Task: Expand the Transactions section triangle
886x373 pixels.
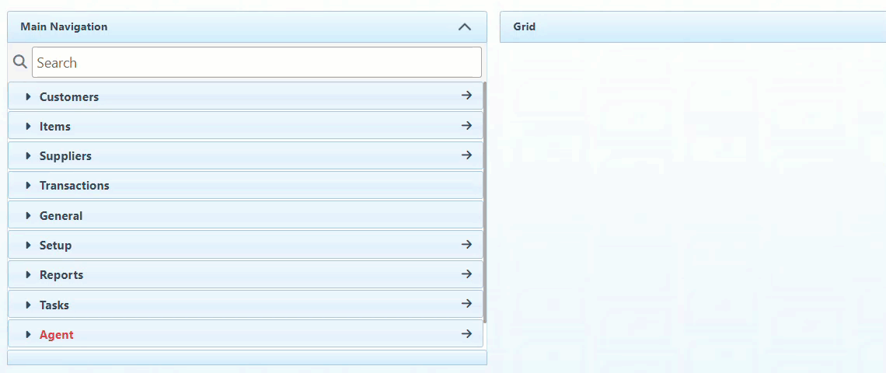Action: click(29, 185)
